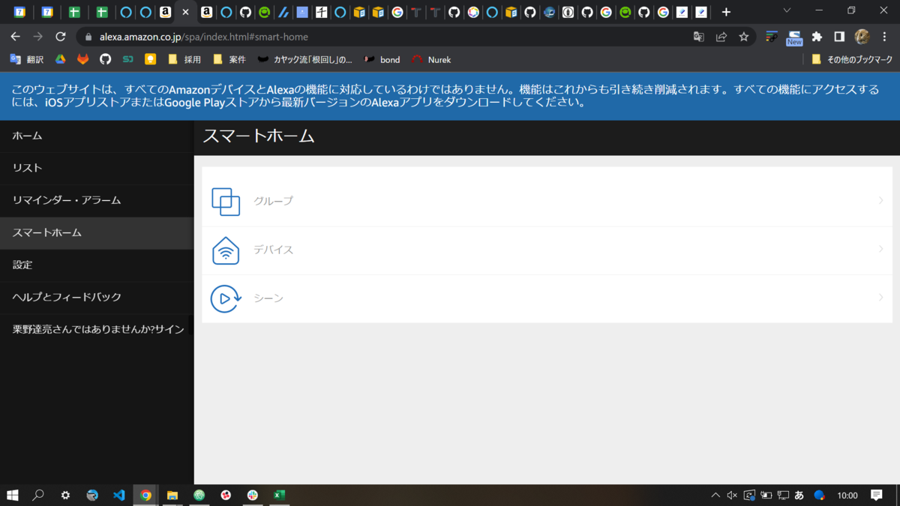900x506 pixels.
Task: Open the その他のブックマーク folder
Action: tap(852, 59)
